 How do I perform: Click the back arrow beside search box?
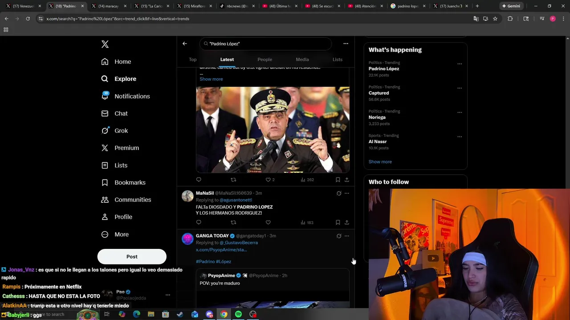(x=185, y=44)
